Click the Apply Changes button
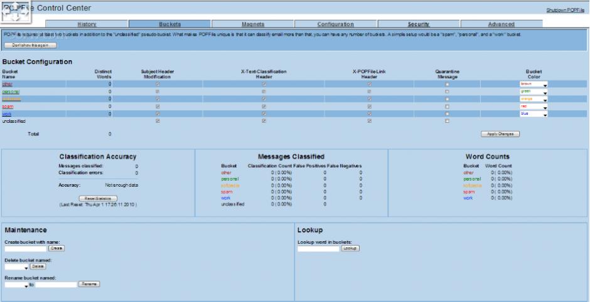The width and height of the screenshot is (590, 302). tap(500, 133)
